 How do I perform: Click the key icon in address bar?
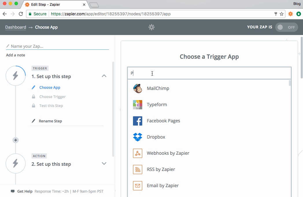click(276, 14)
